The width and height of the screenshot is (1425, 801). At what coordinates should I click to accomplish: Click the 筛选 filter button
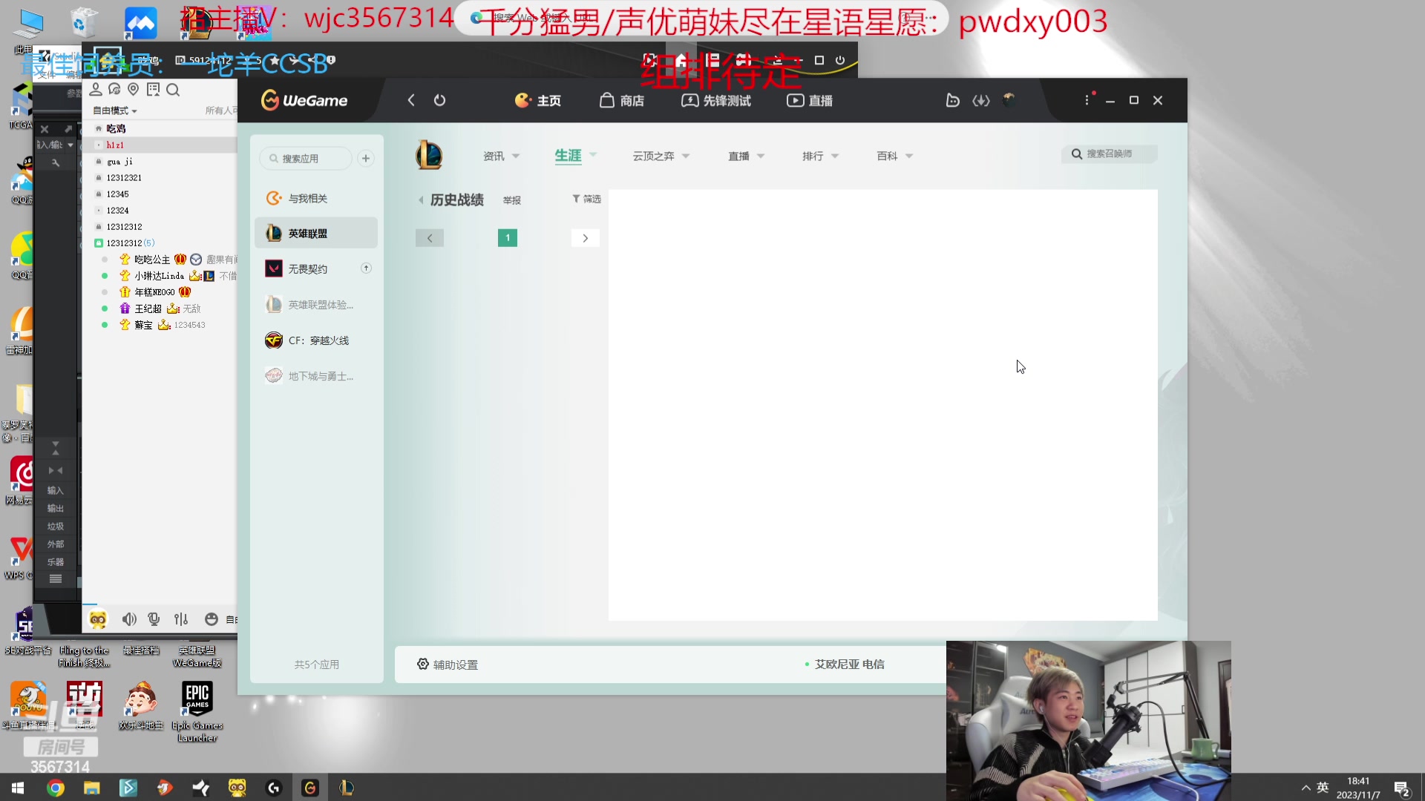[x=586, y=199]
